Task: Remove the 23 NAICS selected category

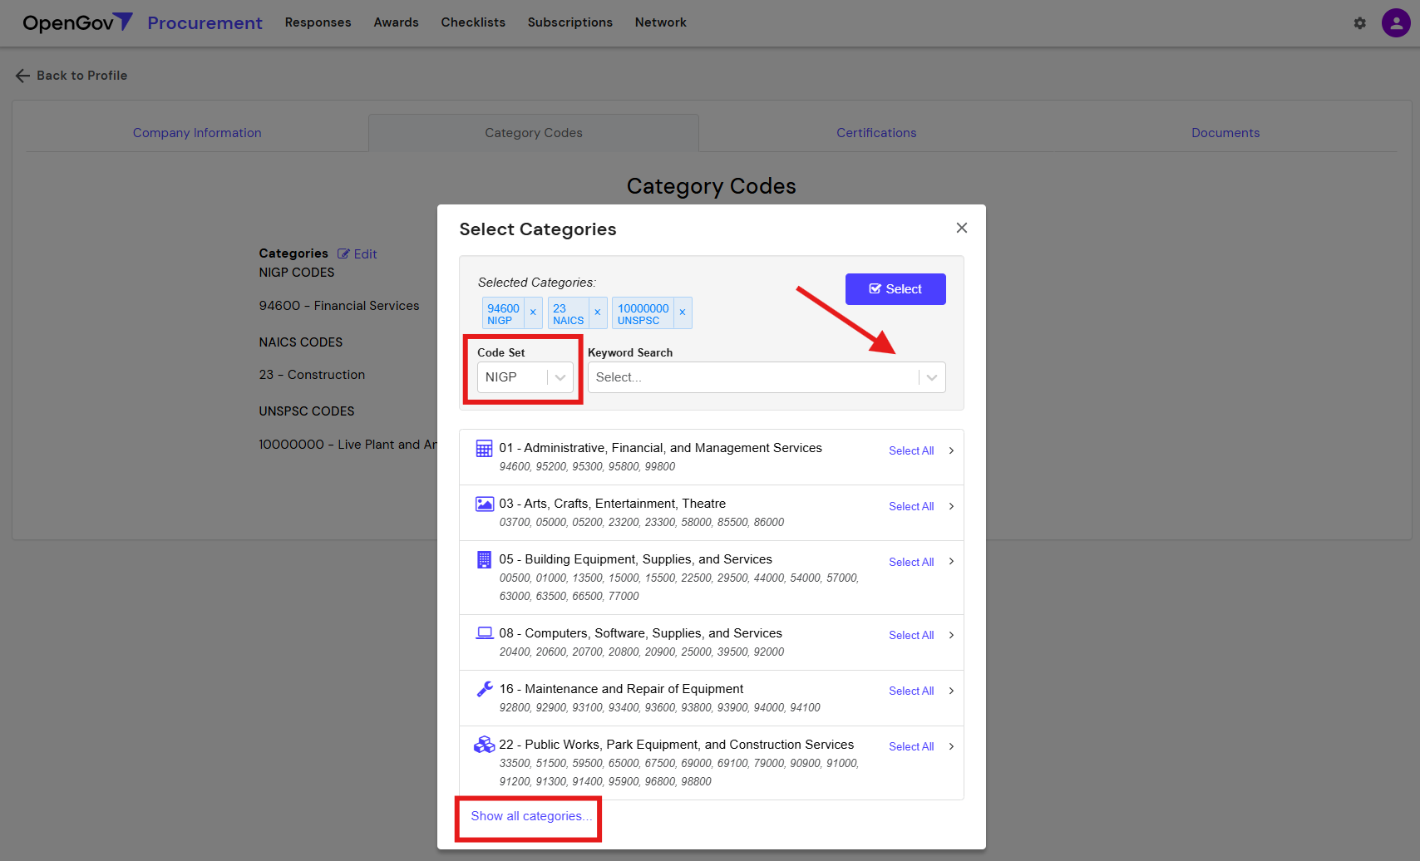Action: tap(598, 312)
